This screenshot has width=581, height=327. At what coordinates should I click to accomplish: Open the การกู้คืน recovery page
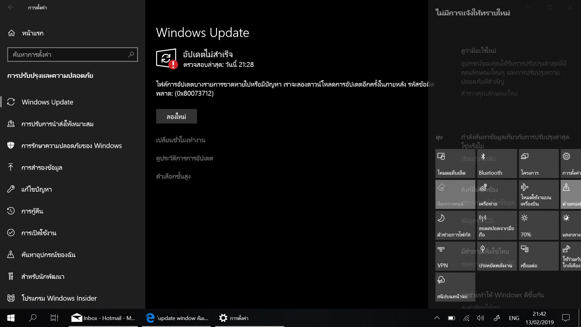pyautogui.click(x=73, y=211)
